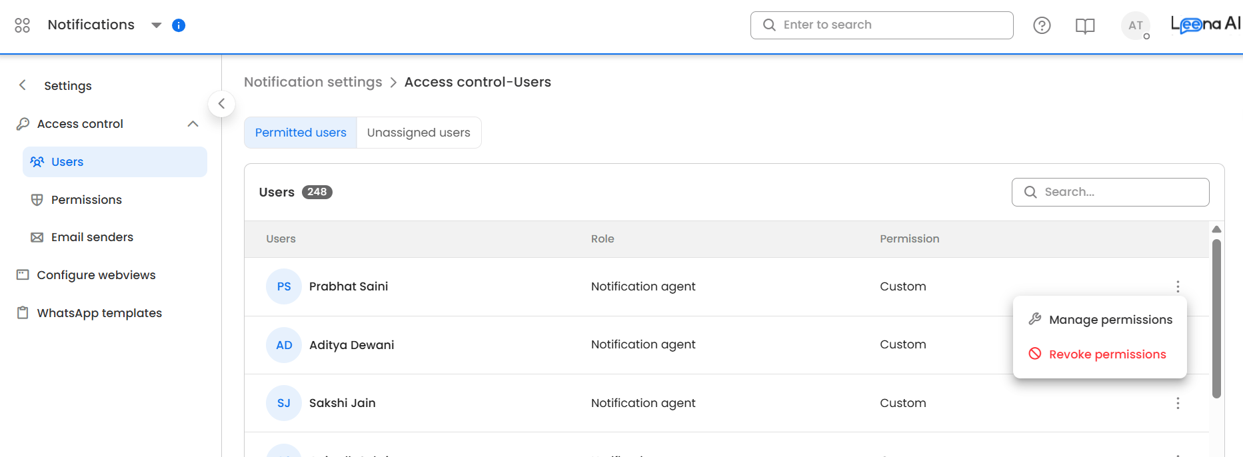Open three-dot menu for Sakshi Jain

click(x=1178, y=403)
